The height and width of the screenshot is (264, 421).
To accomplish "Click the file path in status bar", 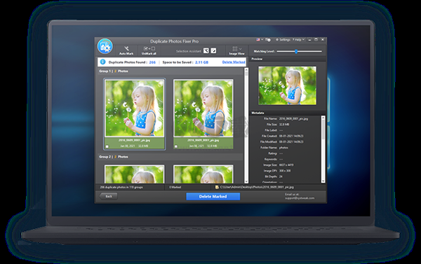I will 257,187.
